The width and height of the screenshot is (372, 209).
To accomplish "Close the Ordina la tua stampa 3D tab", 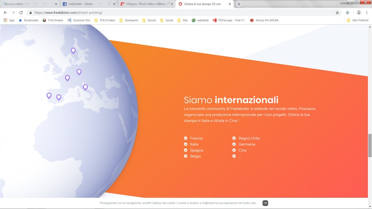I will (230, 4).
